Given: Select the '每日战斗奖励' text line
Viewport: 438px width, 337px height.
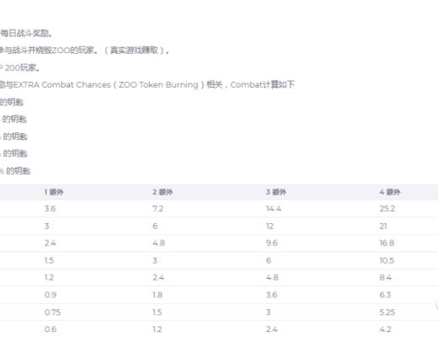Looking at the screenshot, I should 26,34.
